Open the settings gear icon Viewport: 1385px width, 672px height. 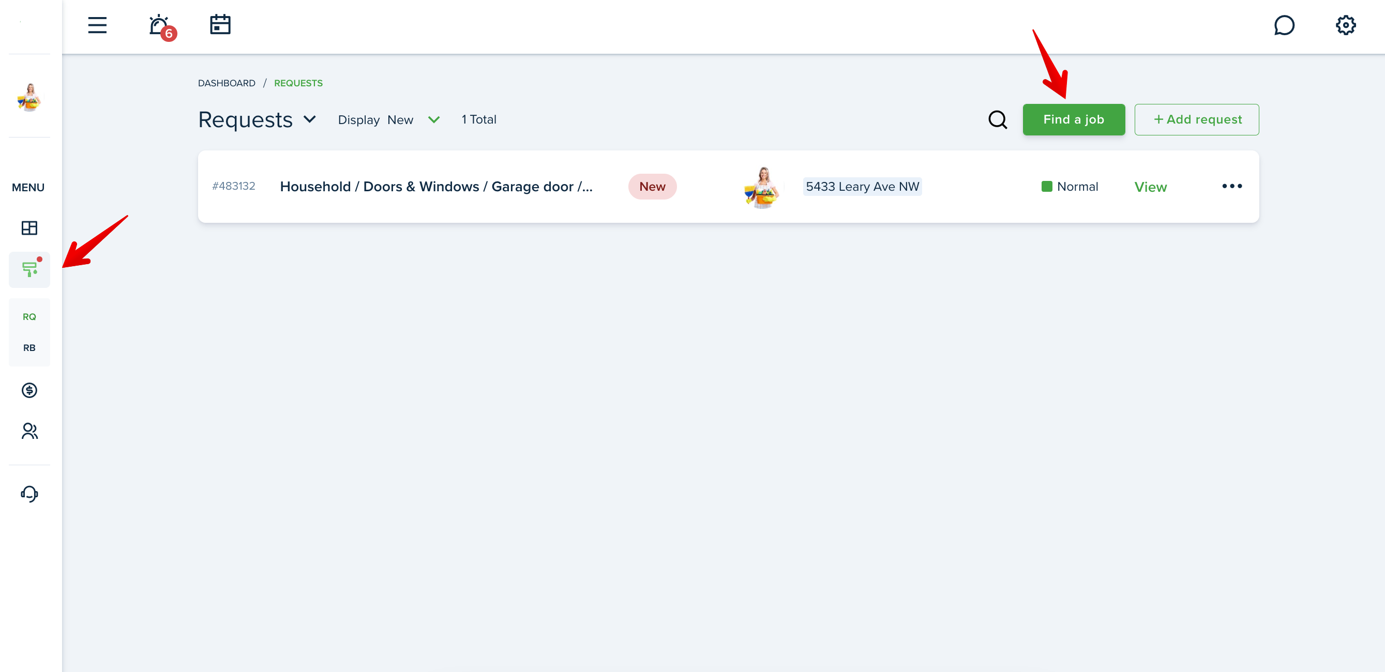[1345, 25]
